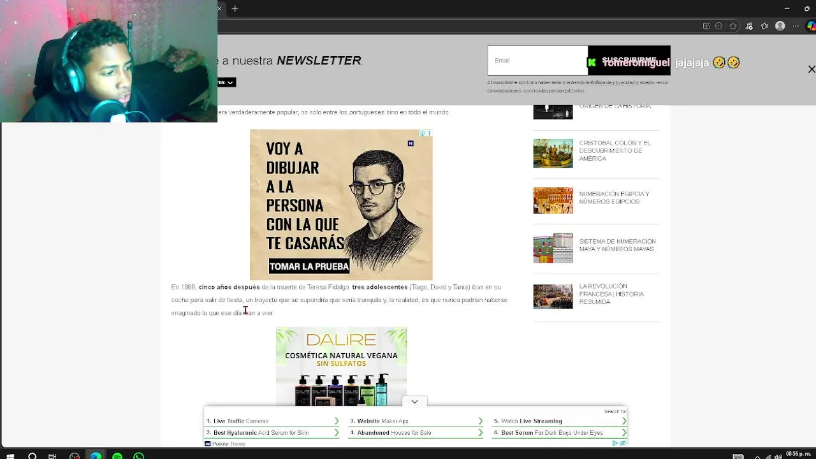
Task: Open WhatsApp from the taskbar
Action: pyautogui.click(x=138, y=456)
